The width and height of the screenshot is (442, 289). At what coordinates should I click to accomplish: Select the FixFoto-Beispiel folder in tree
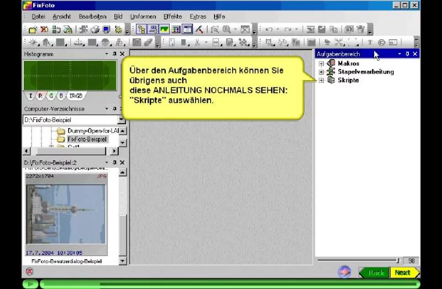tap(87, 139)
